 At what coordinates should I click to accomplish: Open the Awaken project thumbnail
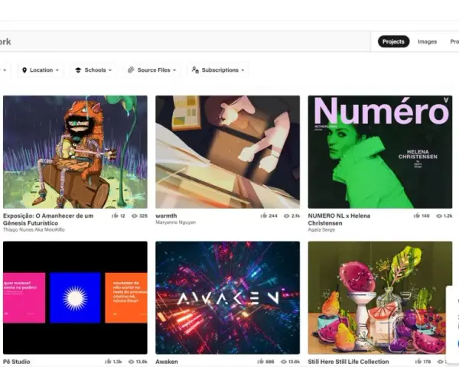(227, 297)
